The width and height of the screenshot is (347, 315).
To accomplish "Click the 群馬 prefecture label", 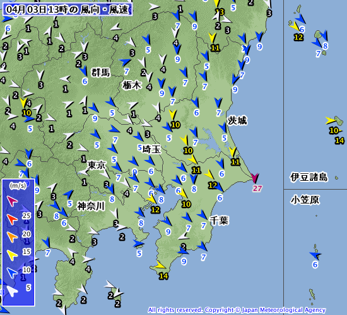I will [100, 72].
